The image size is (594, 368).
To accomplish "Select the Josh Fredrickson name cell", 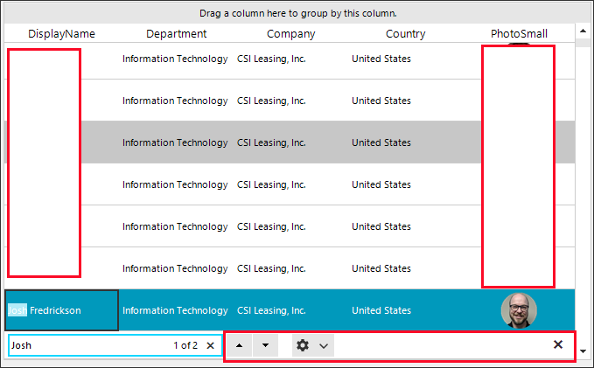I will click(x=61, y=310).
